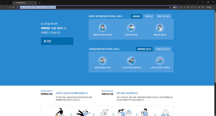Open the QR code icon in address bar

tap(170, 7)
